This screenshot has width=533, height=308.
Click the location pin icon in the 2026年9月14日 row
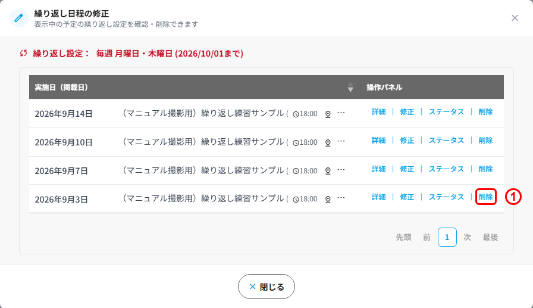328,114
